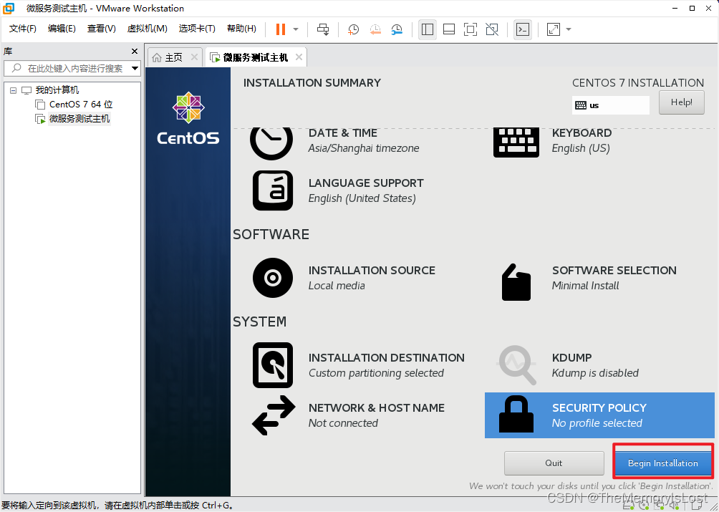Click 'Asia/Shanghai timezone' text

[x=364, y=148]
